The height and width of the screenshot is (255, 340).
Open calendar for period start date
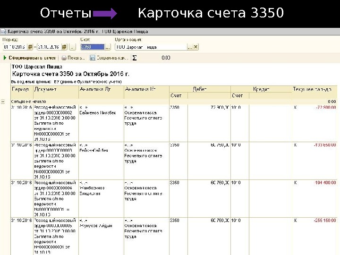(30, 47)
